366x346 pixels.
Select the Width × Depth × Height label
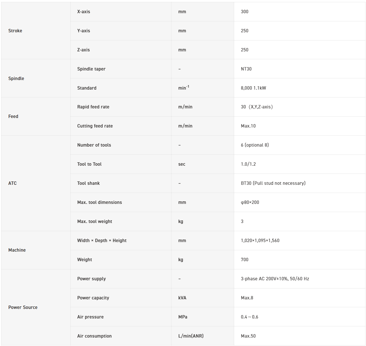click(x=102, y=240)
